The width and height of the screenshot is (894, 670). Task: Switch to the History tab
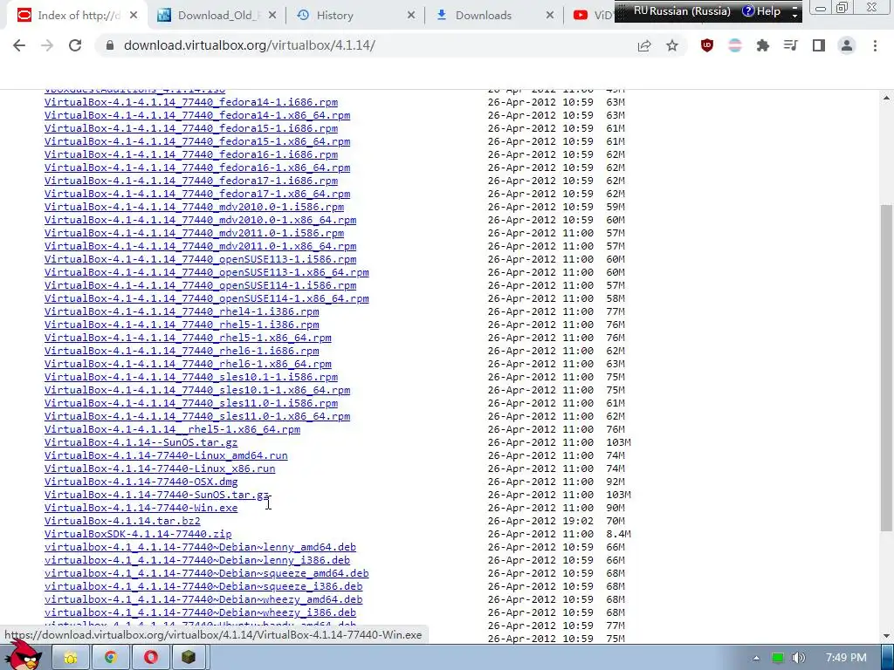356,16
